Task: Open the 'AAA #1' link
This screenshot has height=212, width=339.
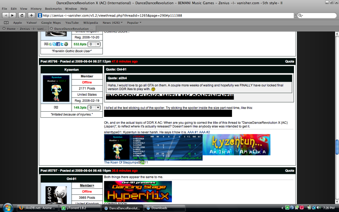Action: [x=193, y=132]
